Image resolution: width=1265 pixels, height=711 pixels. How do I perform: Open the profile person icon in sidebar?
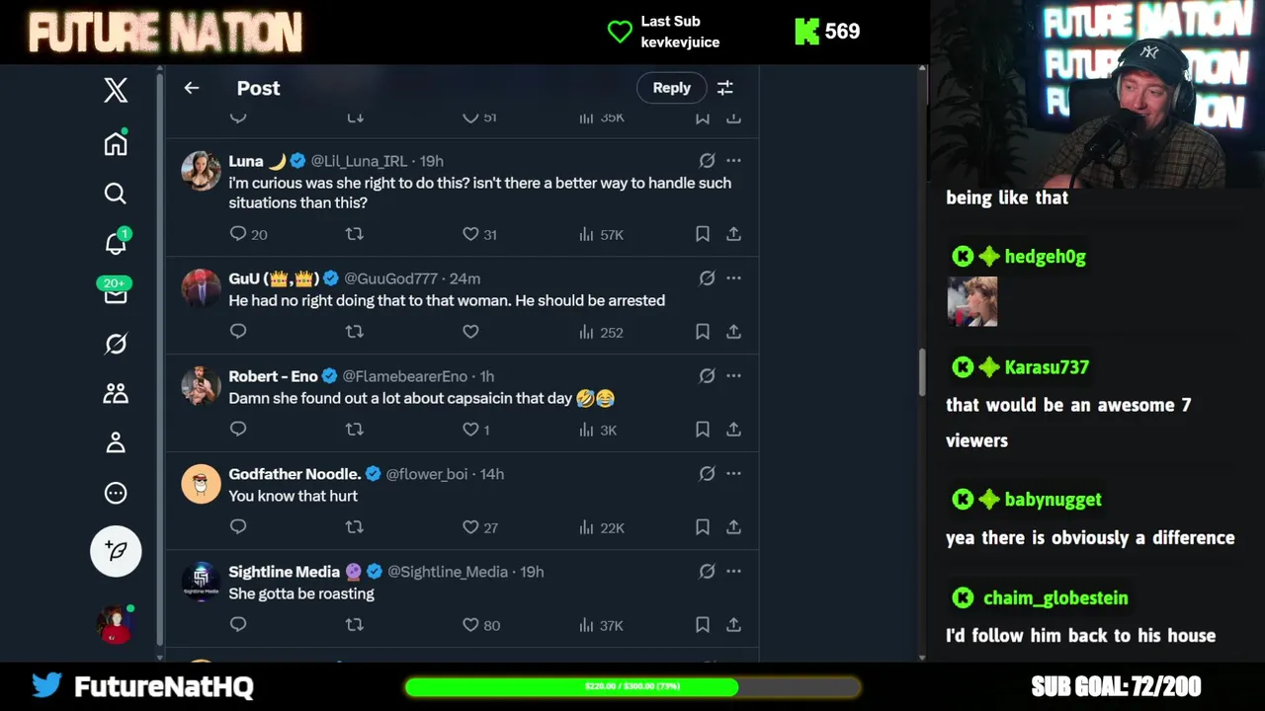pyautogui.click(x=116, y=442)
